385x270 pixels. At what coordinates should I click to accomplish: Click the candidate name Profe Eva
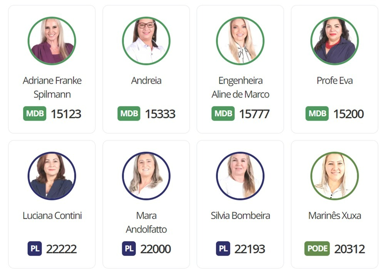pyautogui.click(x=335, y=81)
